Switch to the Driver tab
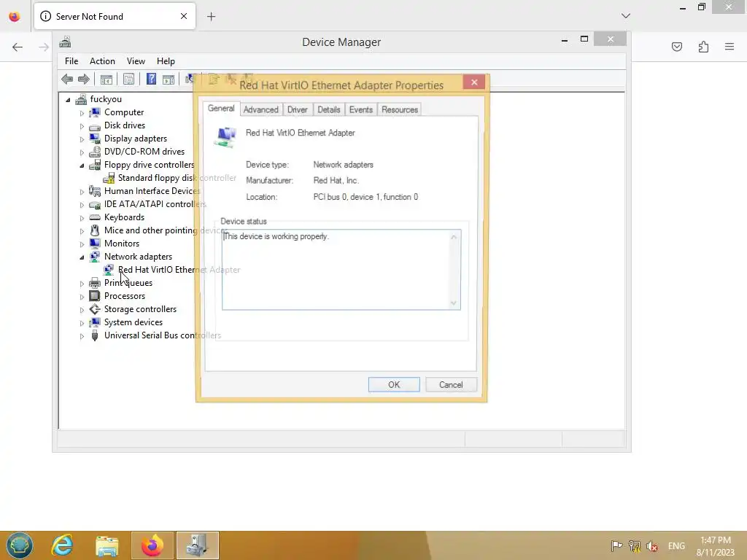This screenshot has height=560, width=747. pyautogui.click(x=298, y=109)
